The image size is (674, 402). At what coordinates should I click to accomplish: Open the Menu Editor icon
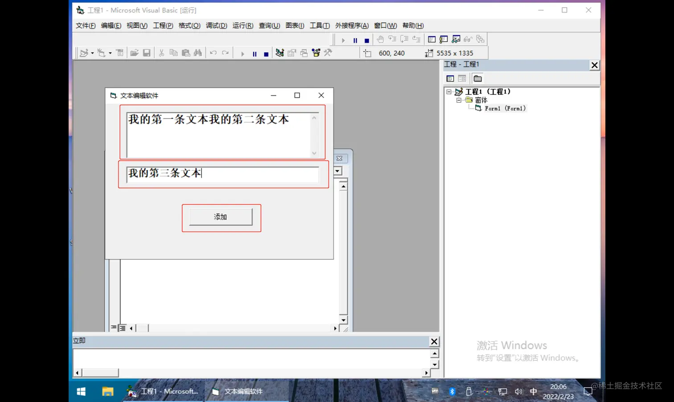[119, 53]
